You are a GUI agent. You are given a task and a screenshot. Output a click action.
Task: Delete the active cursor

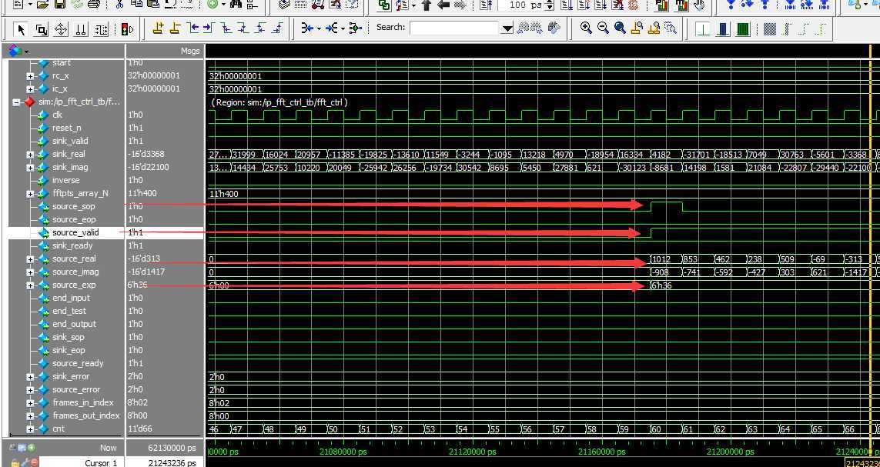(x=175, y=28)
